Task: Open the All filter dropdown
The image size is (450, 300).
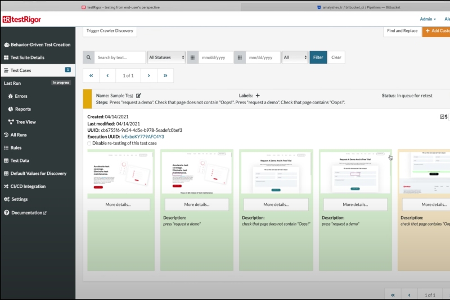Action: click(295, 57)
